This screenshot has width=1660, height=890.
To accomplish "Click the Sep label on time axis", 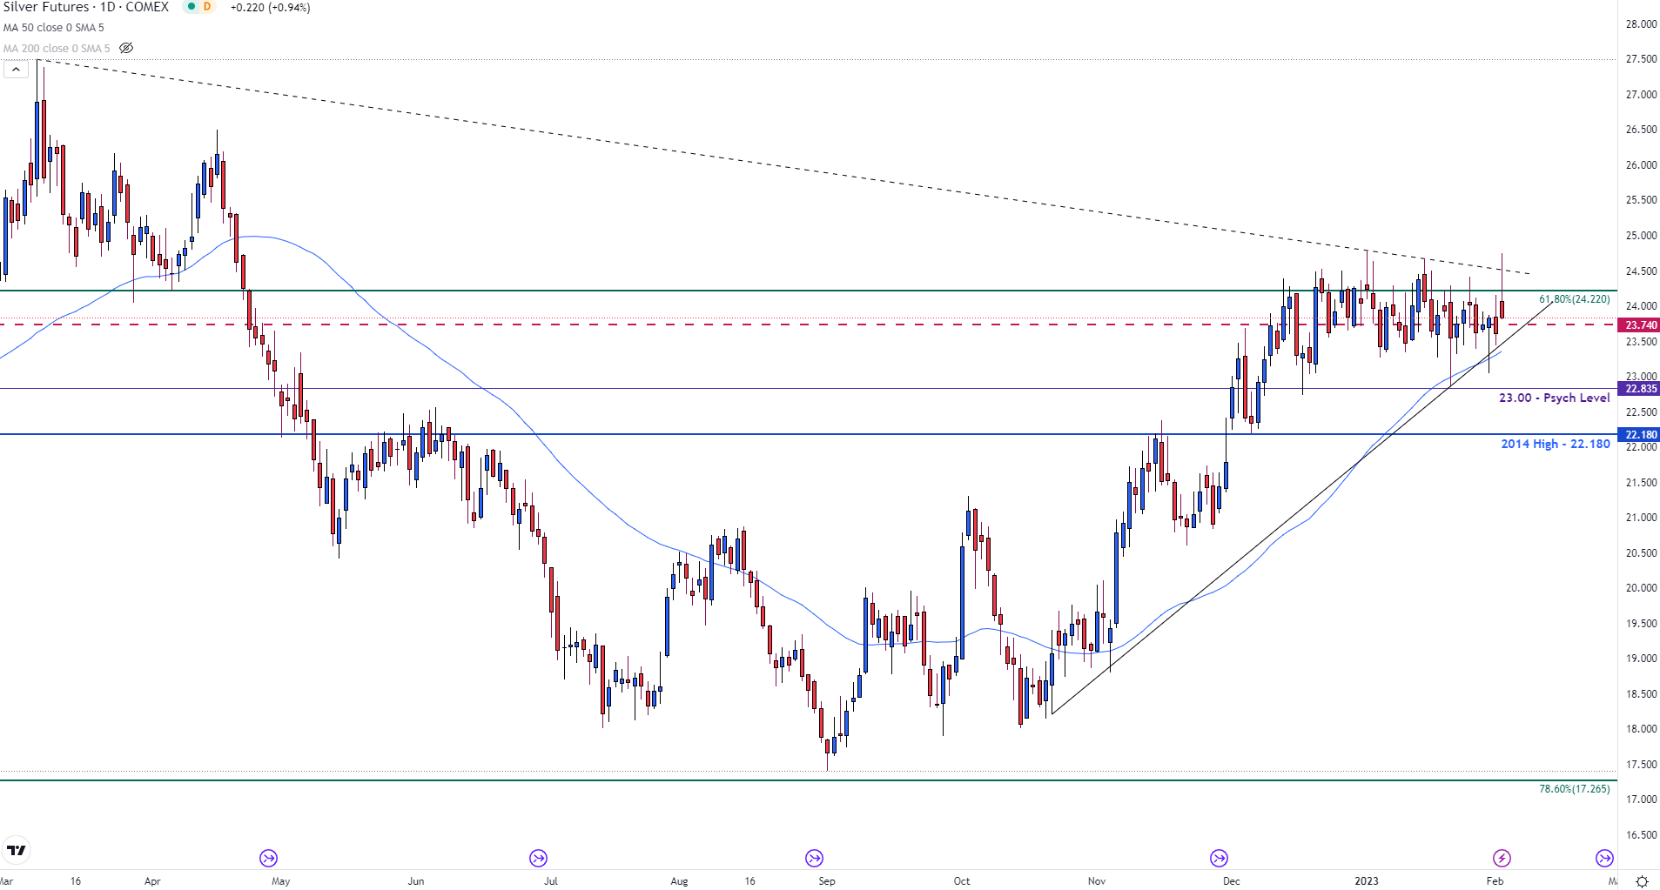I will [827, 881].
